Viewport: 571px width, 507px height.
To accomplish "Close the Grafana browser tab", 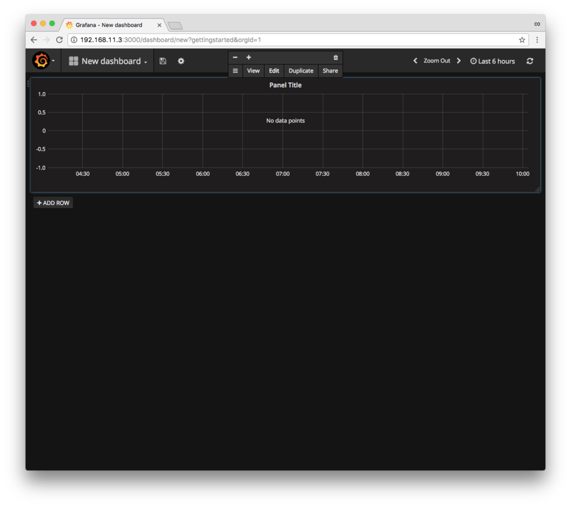I will tap(159, 25).
